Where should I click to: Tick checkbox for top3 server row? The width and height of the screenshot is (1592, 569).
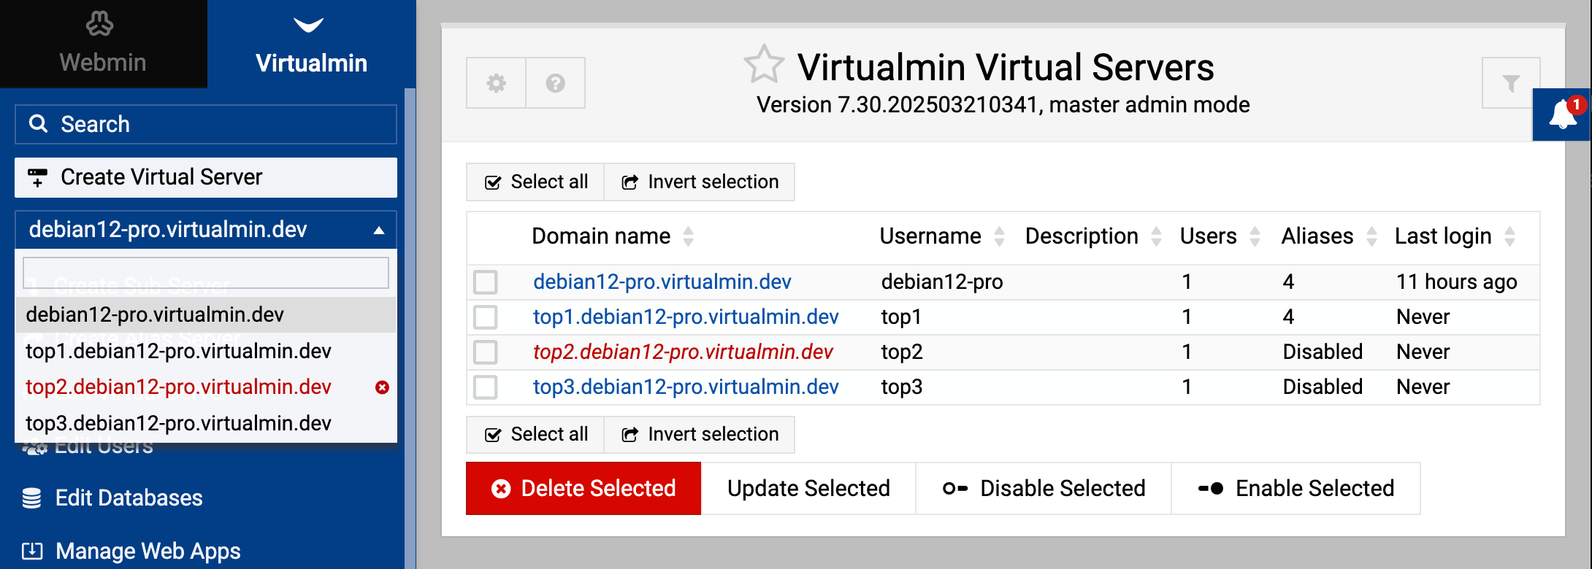coord(486,387)
